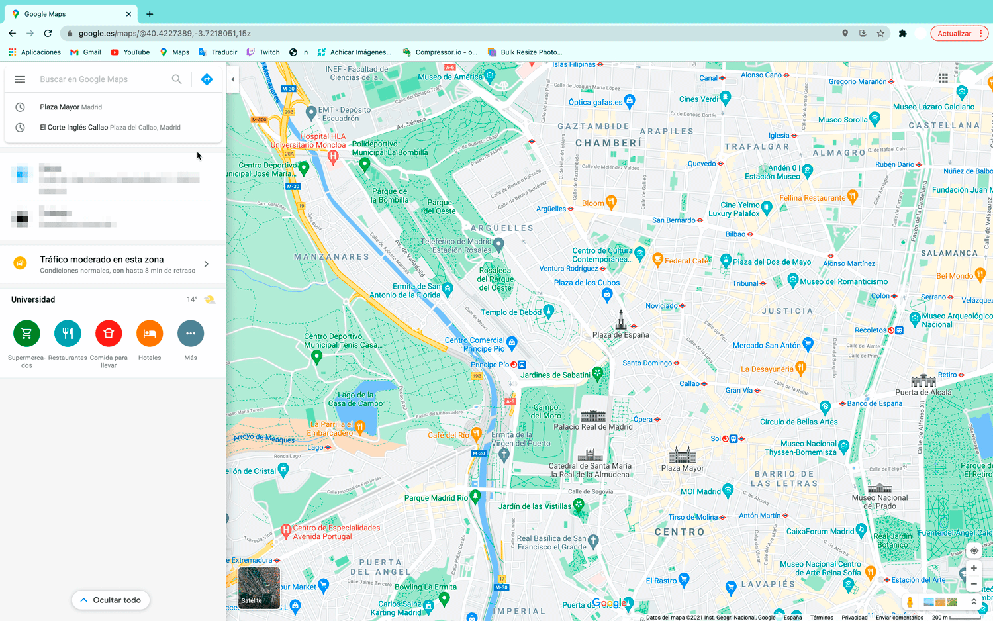993x621 pixels.
Task: Click Museo Nacional del Prado landmark
Action: click(x=880, y=497)
